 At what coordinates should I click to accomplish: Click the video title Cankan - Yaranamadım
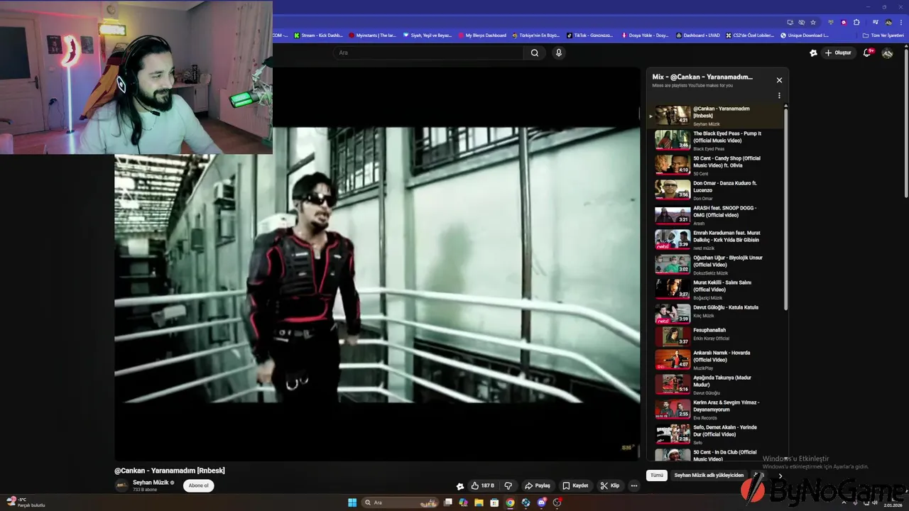coord(170,471)
